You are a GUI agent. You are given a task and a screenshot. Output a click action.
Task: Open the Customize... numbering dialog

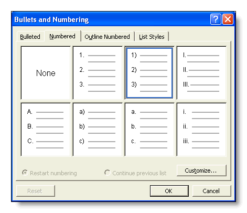[x=201, y=171]
